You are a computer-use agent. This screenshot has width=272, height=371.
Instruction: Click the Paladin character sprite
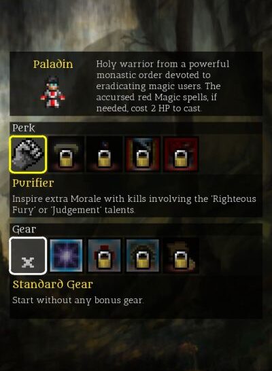(52, 92)
